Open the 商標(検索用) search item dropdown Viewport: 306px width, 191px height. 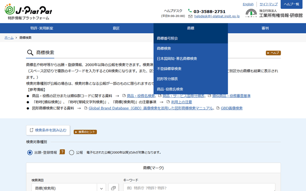tap(69, 188)
